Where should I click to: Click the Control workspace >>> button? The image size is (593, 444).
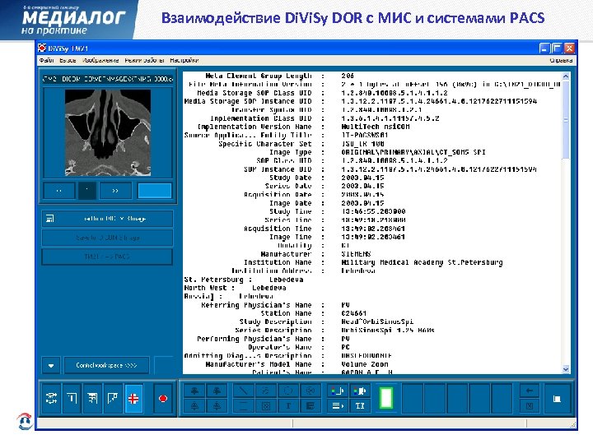106,365
